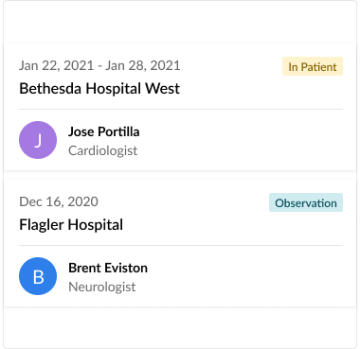Image resolution: width=360 pixels, height=349 pixels.
Task: Click the letter J inside the purple circle
Action: [x=38, y=140]
